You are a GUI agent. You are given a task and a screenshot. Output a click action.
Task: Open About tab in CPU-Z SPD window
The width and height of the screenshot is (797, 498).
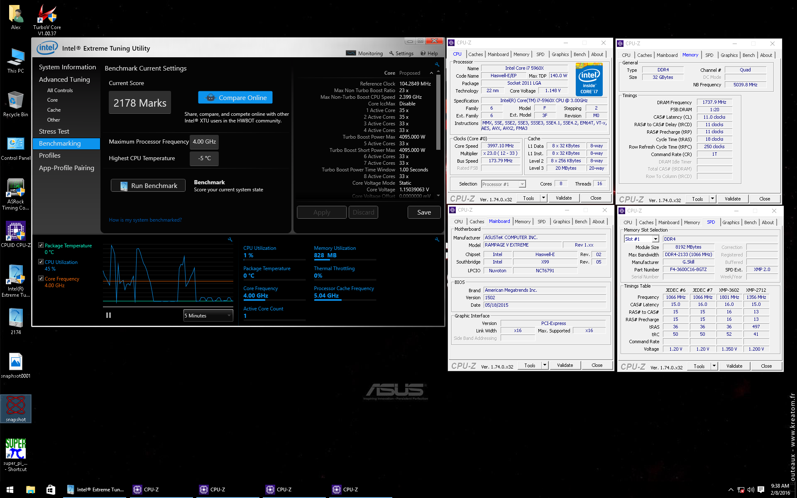[768, 222]
